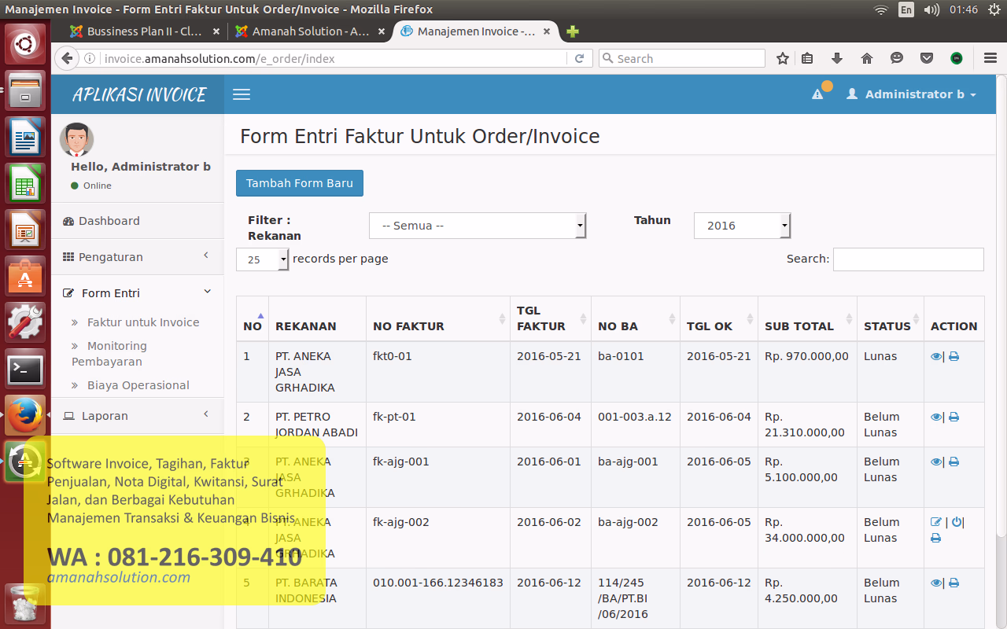Open Biaya Operasional link
1007x629 pixels.
[138, 385]
